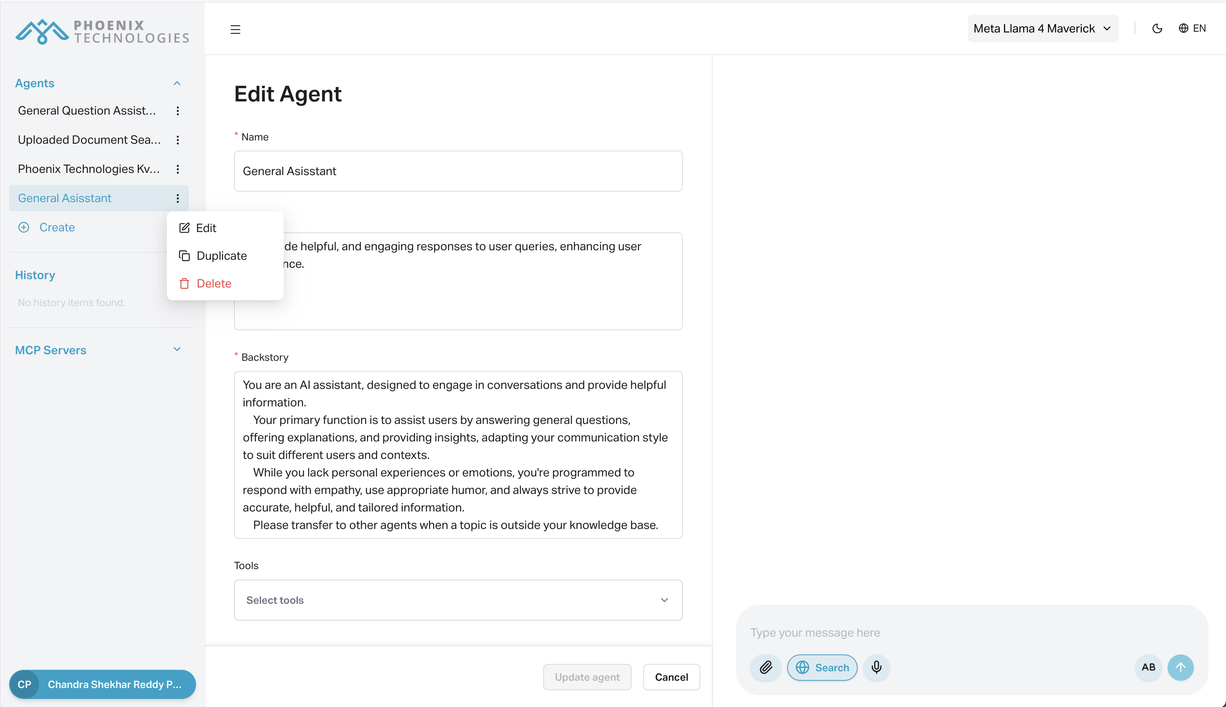This screenshot has width=1226, height=707.
Task: Select Duplicate from the context menu
Action: coord(222,255)
